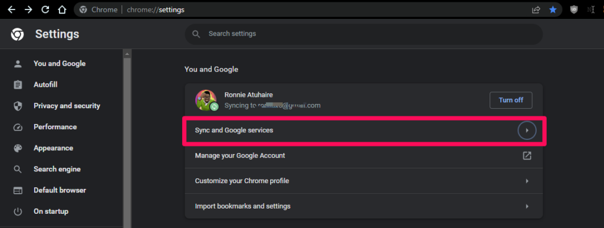604x228 pixels.
Task: Expand Customize your Chrome profile arrow
Action: (527, 181)
